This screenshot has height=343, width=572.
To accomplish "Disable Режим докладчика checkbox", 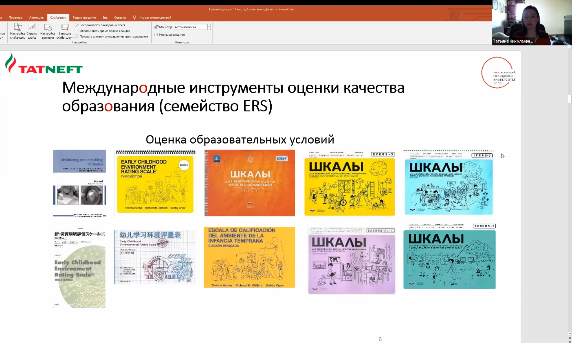I will pyautogui.click(x=156, y=35).
